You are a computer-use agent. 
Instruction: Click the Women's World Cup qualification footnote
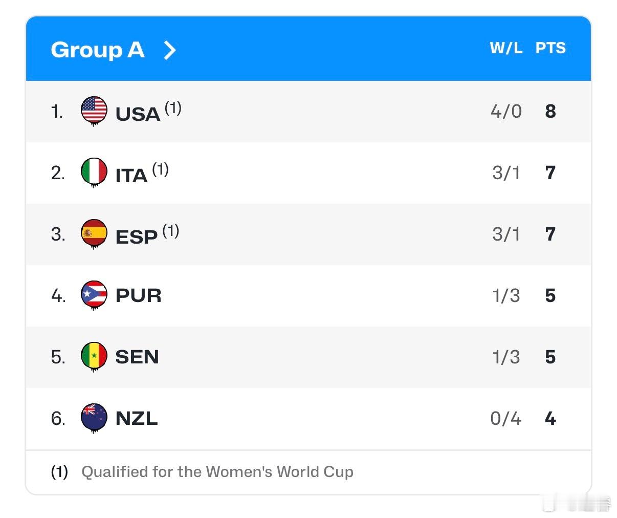point(217,471)
